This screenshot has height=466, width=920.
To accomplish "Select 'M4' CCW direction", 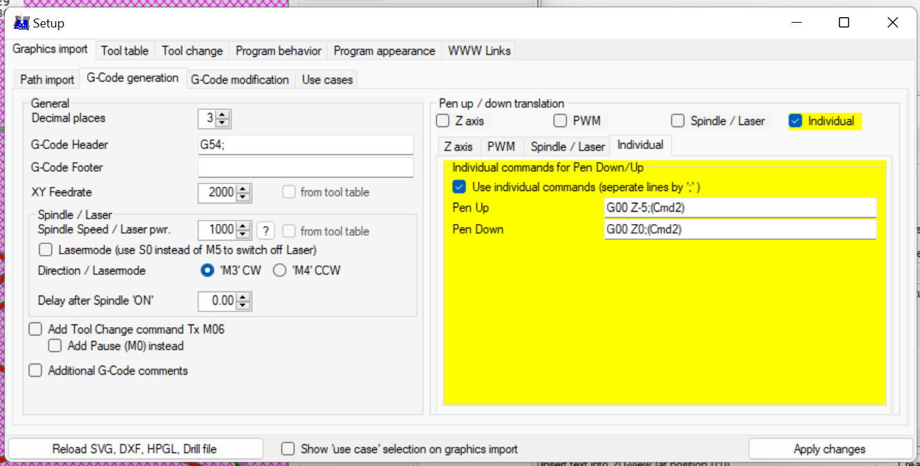I will pyautogui.click(x=280, y=271).
